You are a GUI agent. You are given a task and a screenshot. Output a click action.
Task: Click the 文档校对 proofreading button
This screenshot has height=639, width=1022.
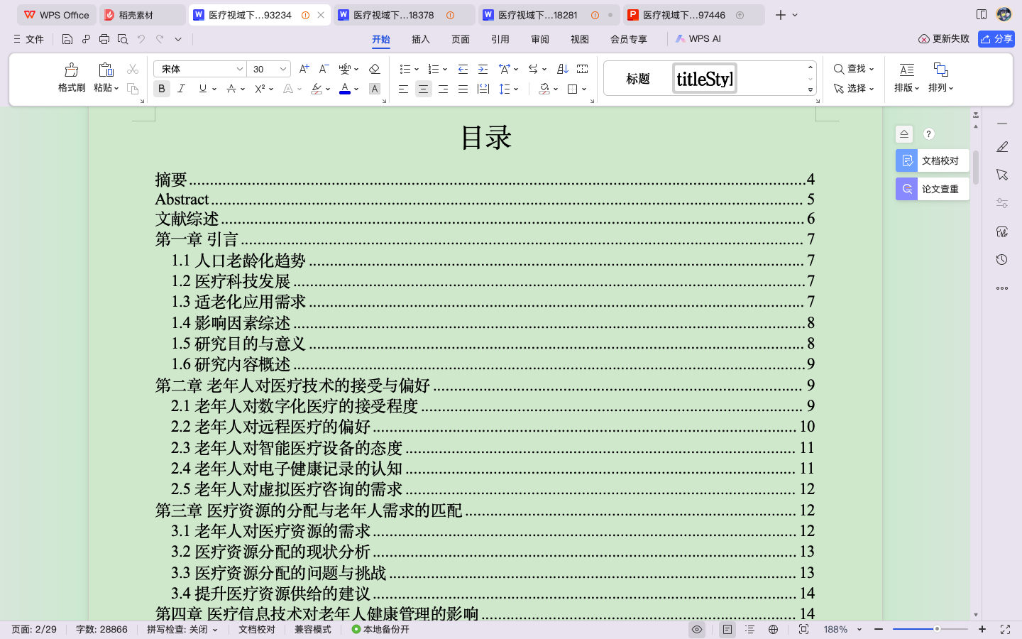point(932,160)
